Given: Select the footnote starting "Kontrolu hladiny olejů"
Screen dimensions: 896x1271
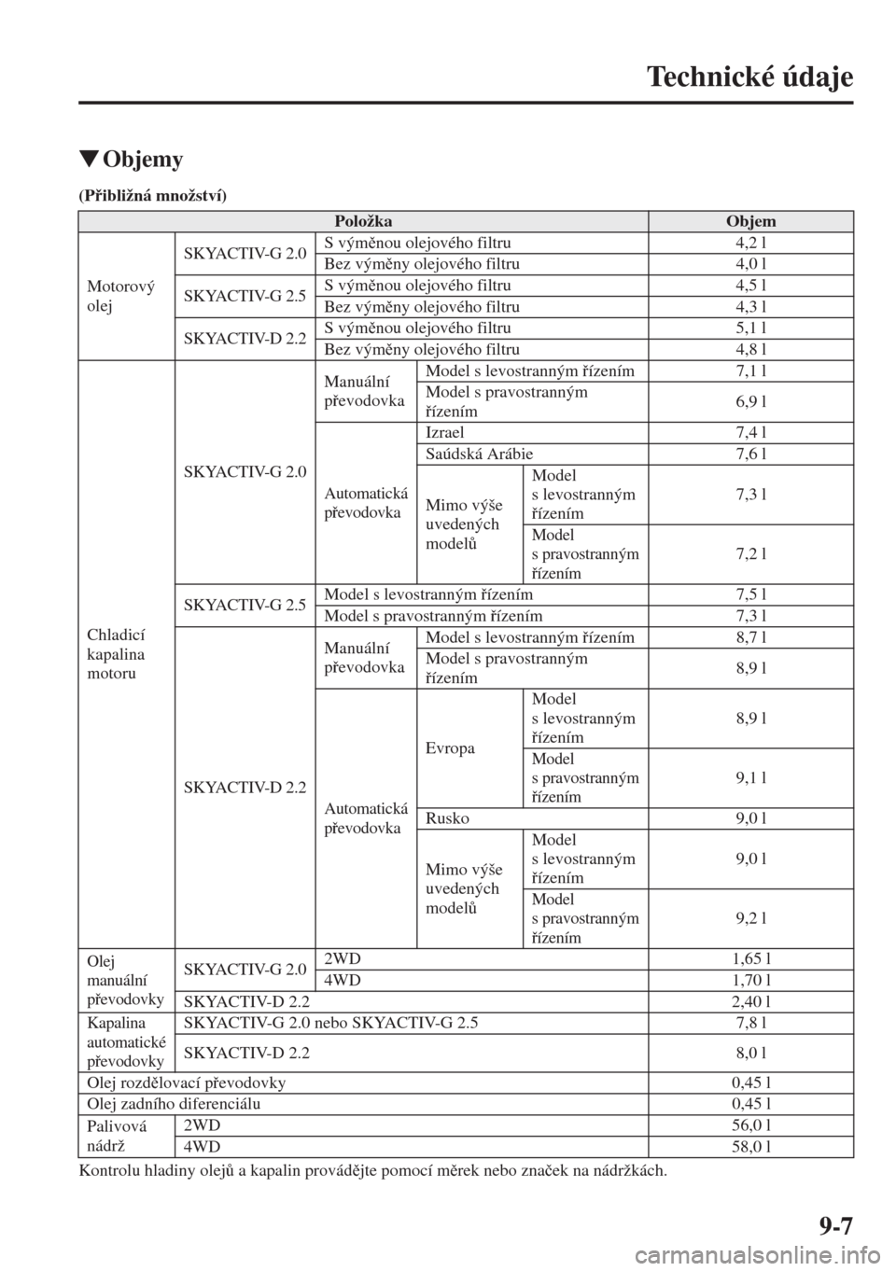Looking at the screenshot, I should (373, 1171).
